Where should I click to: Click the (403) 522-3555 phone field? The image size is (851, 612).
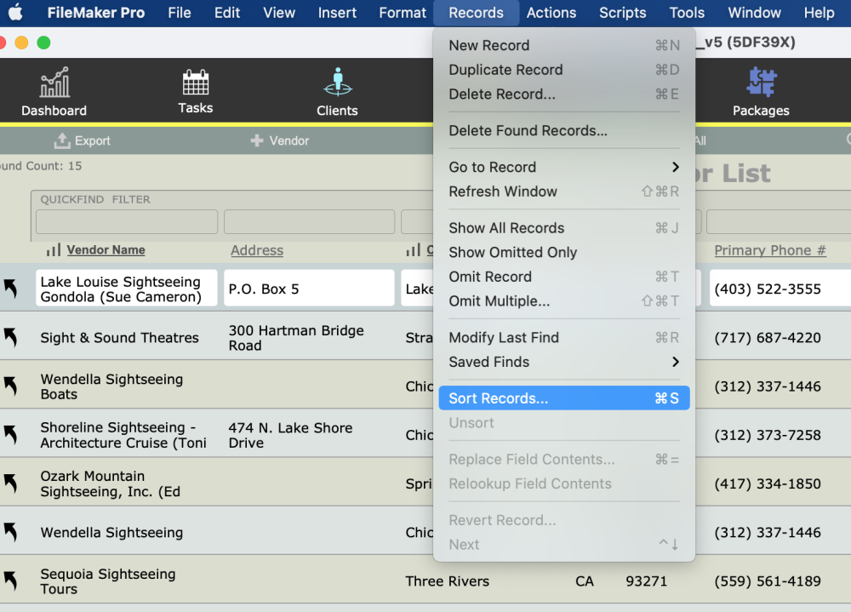tap(780, 289)
